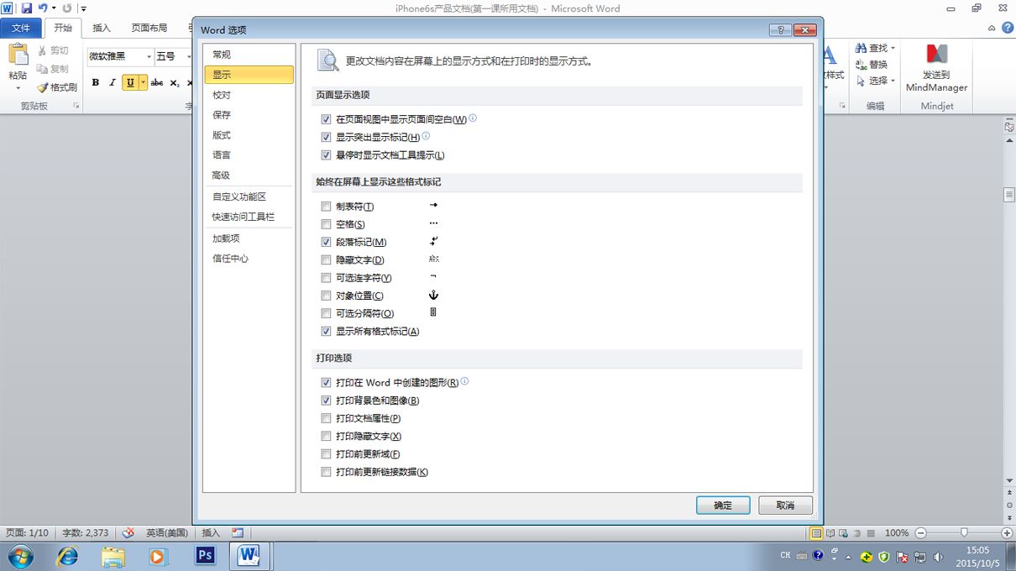Open 自定义功能区 customize ribbon category

[x=249, y=196]
